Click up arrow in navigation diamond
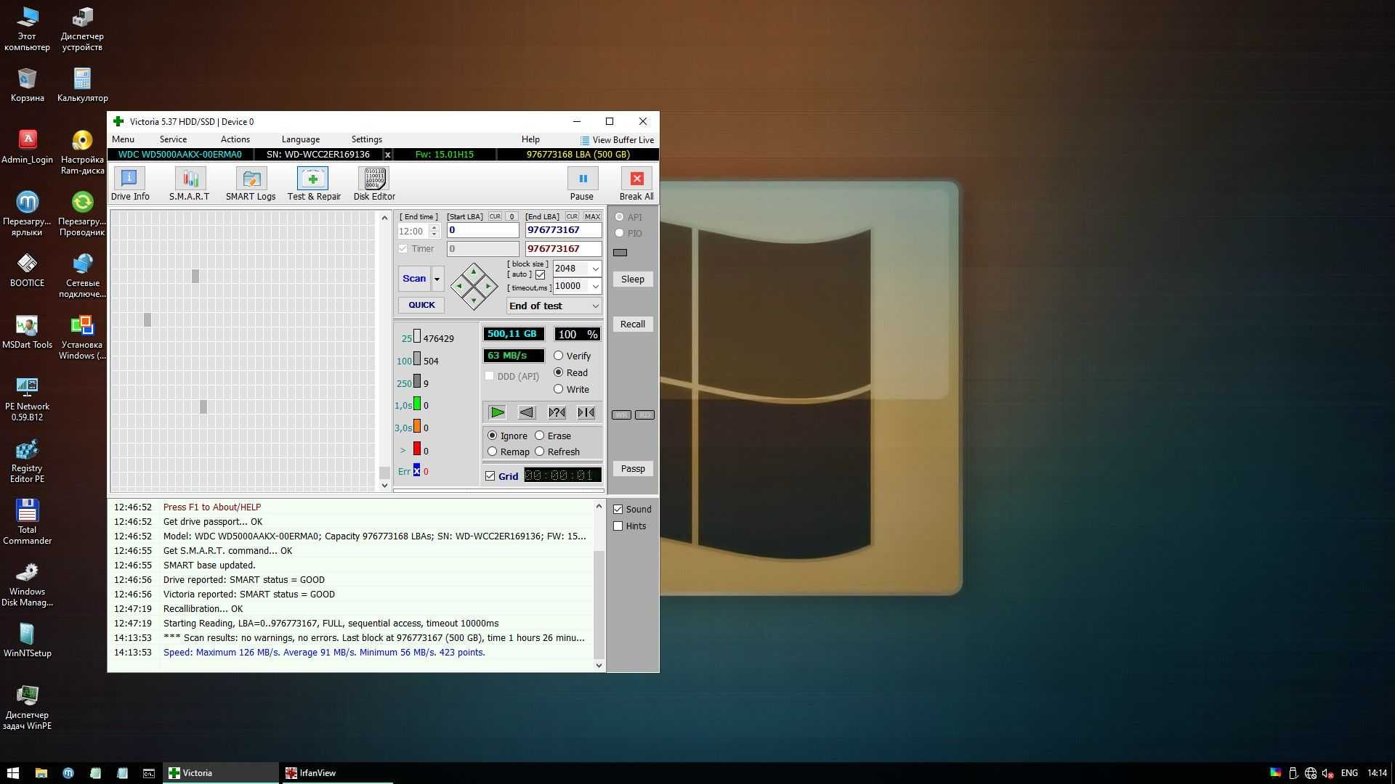 pyautogui.click(x=474, y=272)
